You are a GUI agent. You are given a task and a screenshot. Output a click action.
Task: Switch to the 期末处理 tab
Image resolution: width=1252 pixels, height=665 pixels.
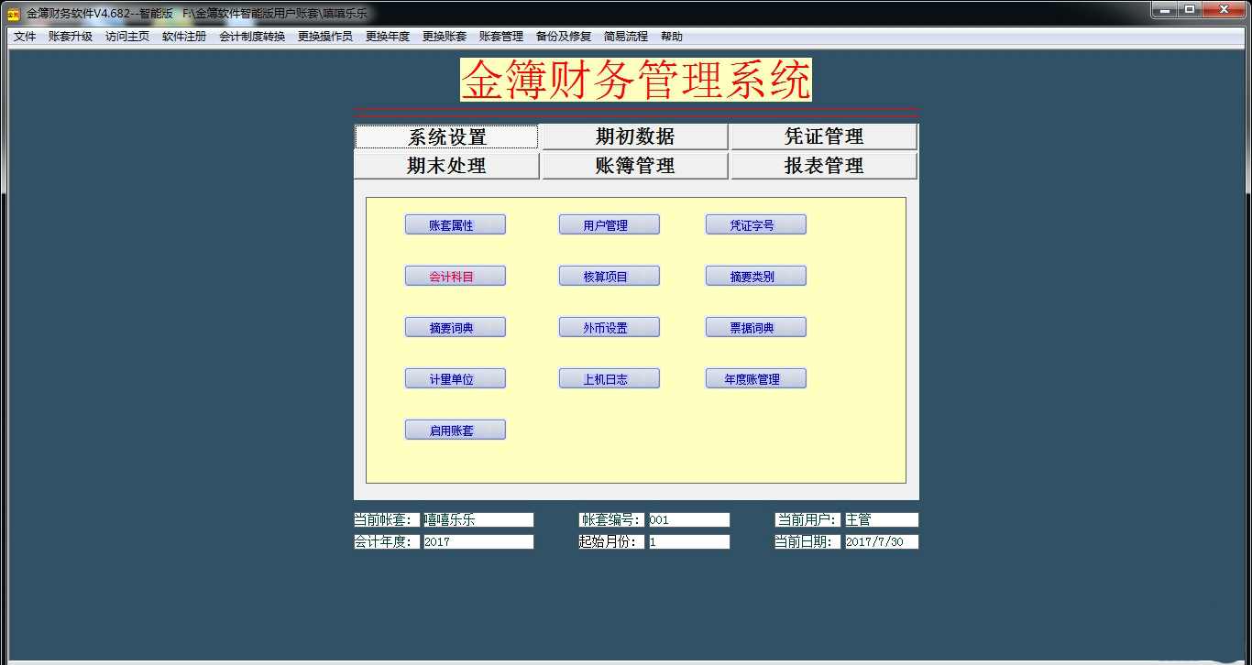click(x=447, y=166)
